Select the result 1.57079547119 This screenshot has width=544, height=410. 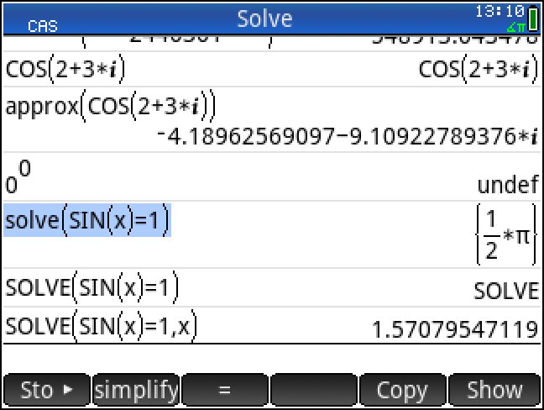(454, 329)
